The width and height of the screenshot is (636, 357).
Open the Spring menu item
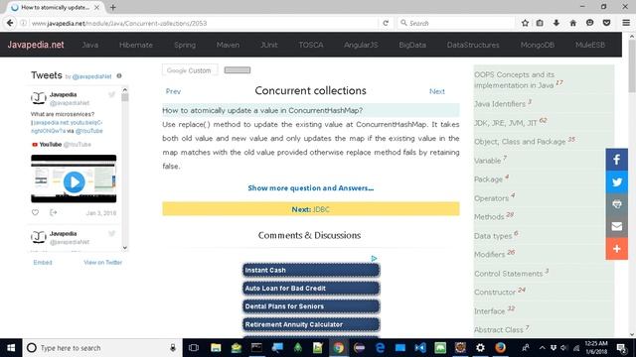(185, 45)
